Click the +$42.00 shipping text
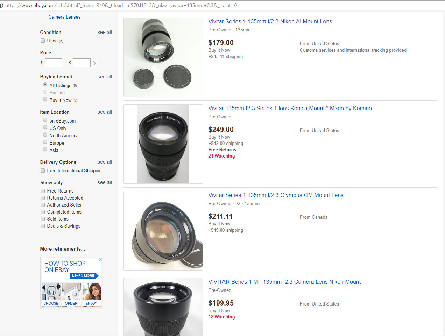 click(226, 143)
